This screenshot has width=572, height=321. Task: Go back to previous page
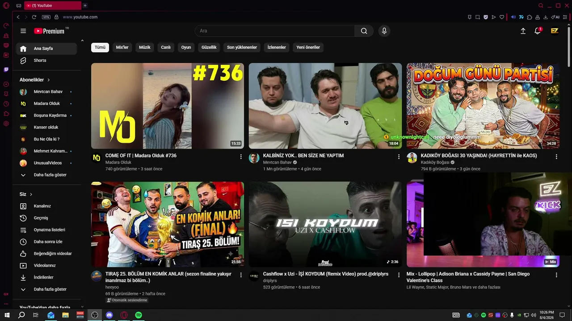click(18, 17)
